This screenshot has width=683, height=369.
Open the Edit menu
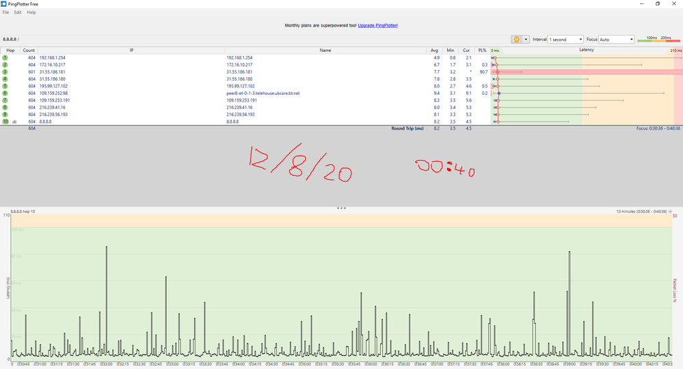(18, 12)
